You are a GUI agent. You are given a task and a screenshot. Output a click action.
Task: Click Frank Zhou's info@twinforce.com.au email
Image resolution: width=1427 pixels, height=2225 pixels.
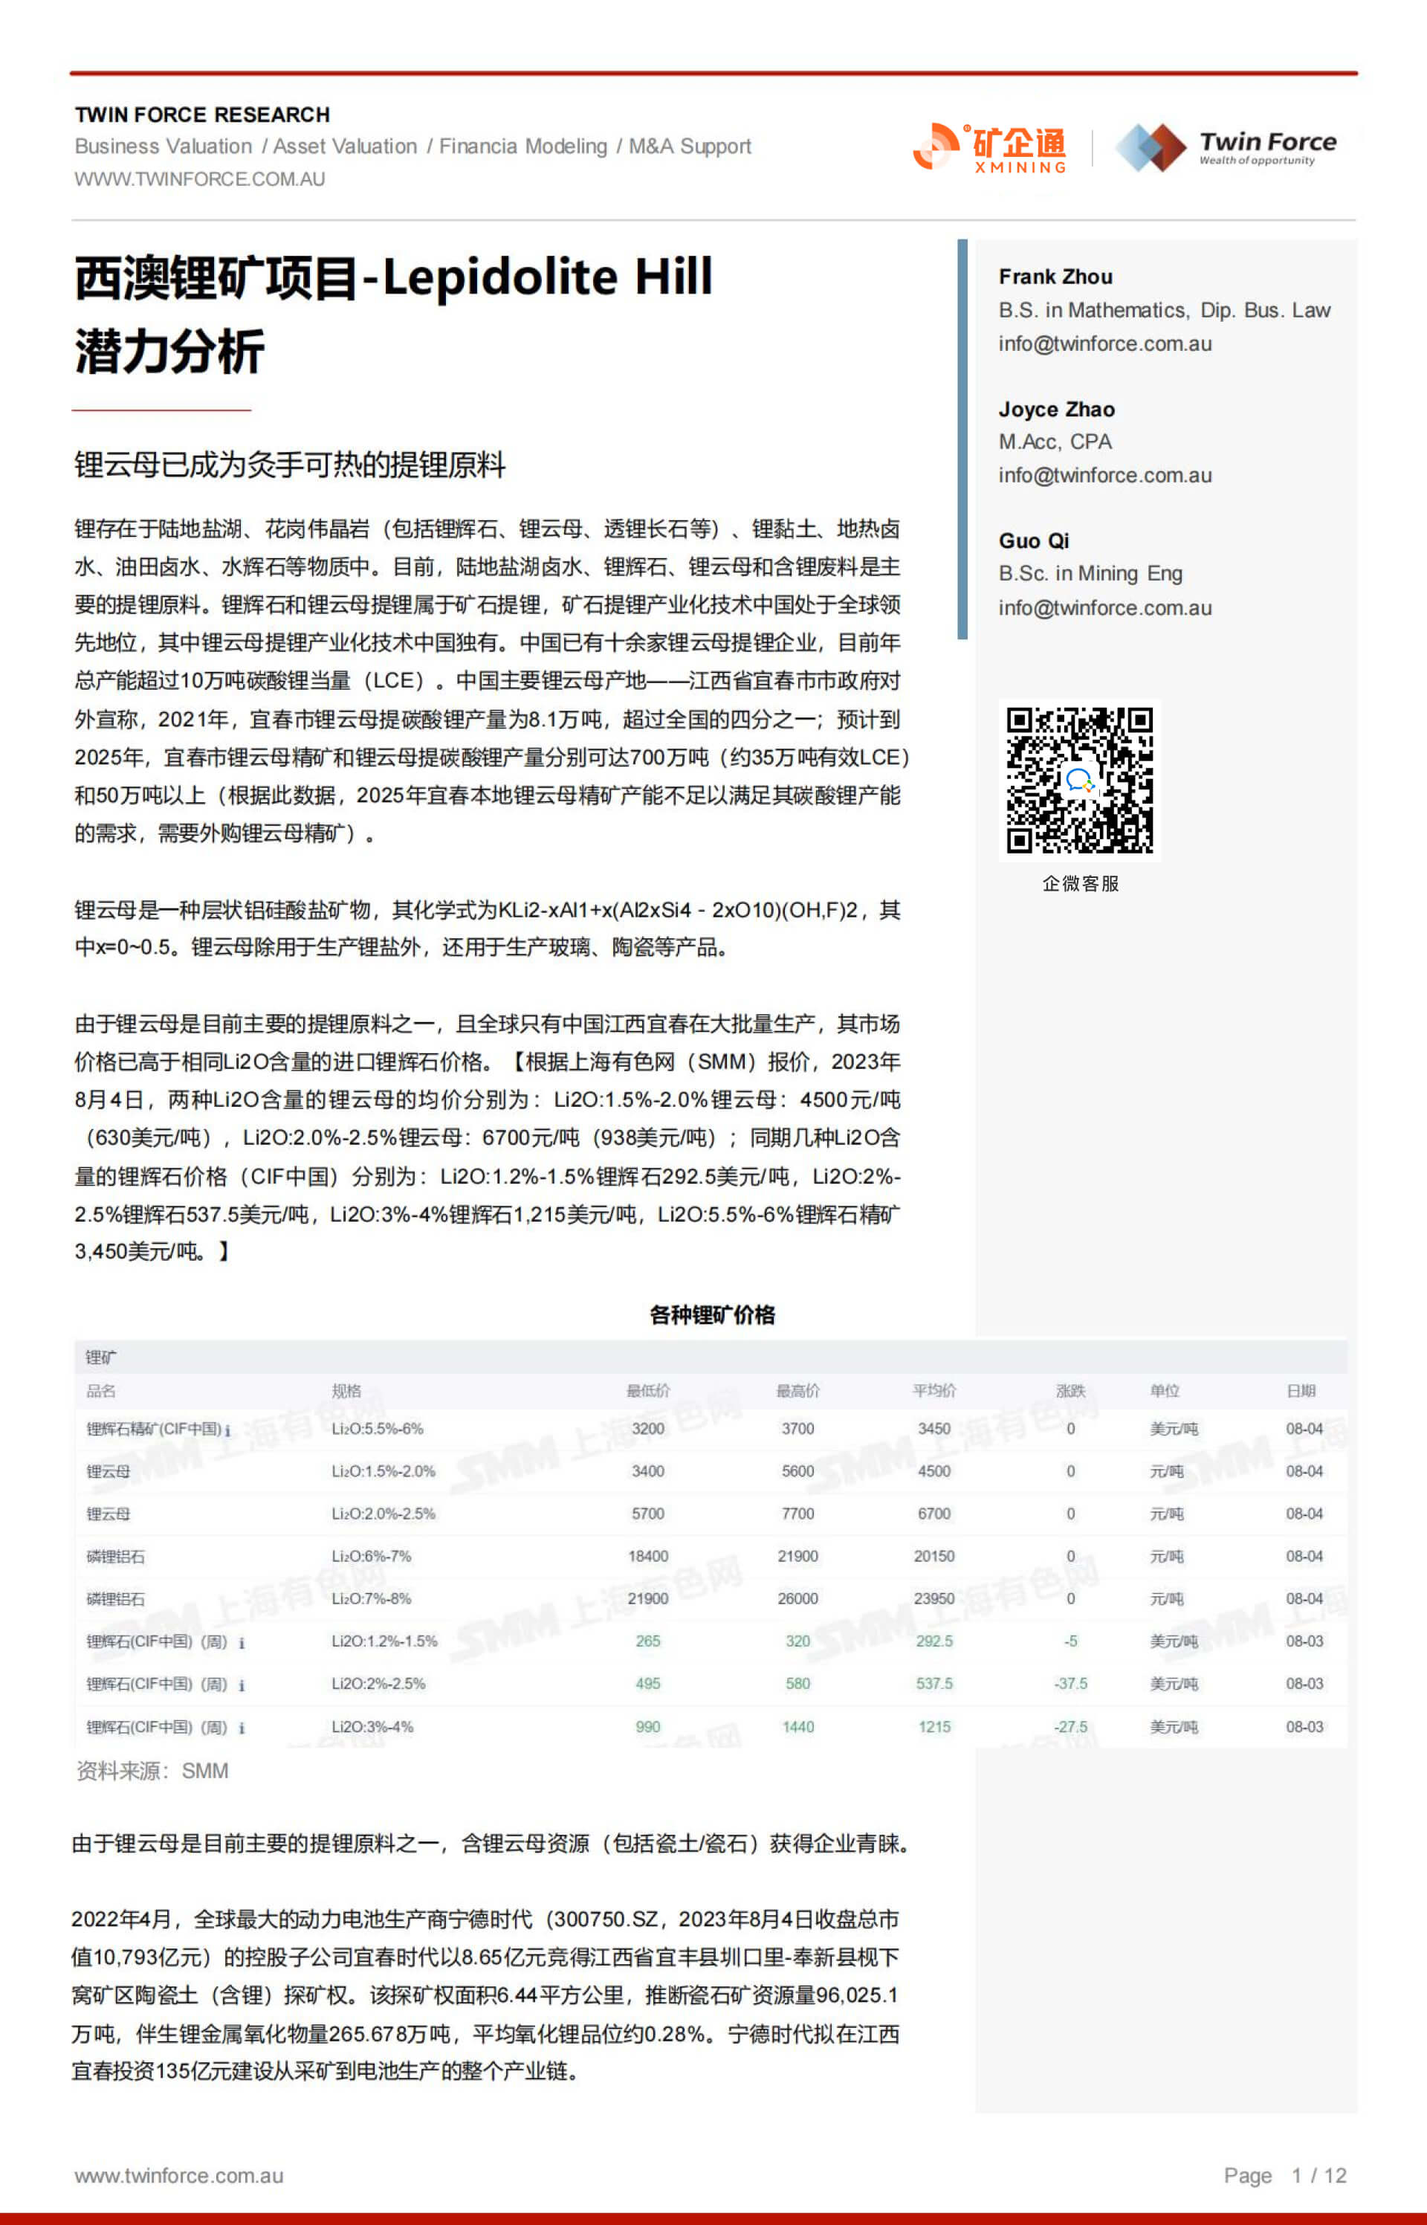coord(1104,343)
